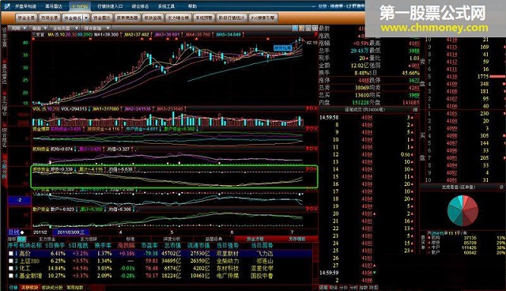Image resolution: width=506 pixels, height=291 pixels.
Task: Click the 资金雷达 toolbar button
Action: 102,18
